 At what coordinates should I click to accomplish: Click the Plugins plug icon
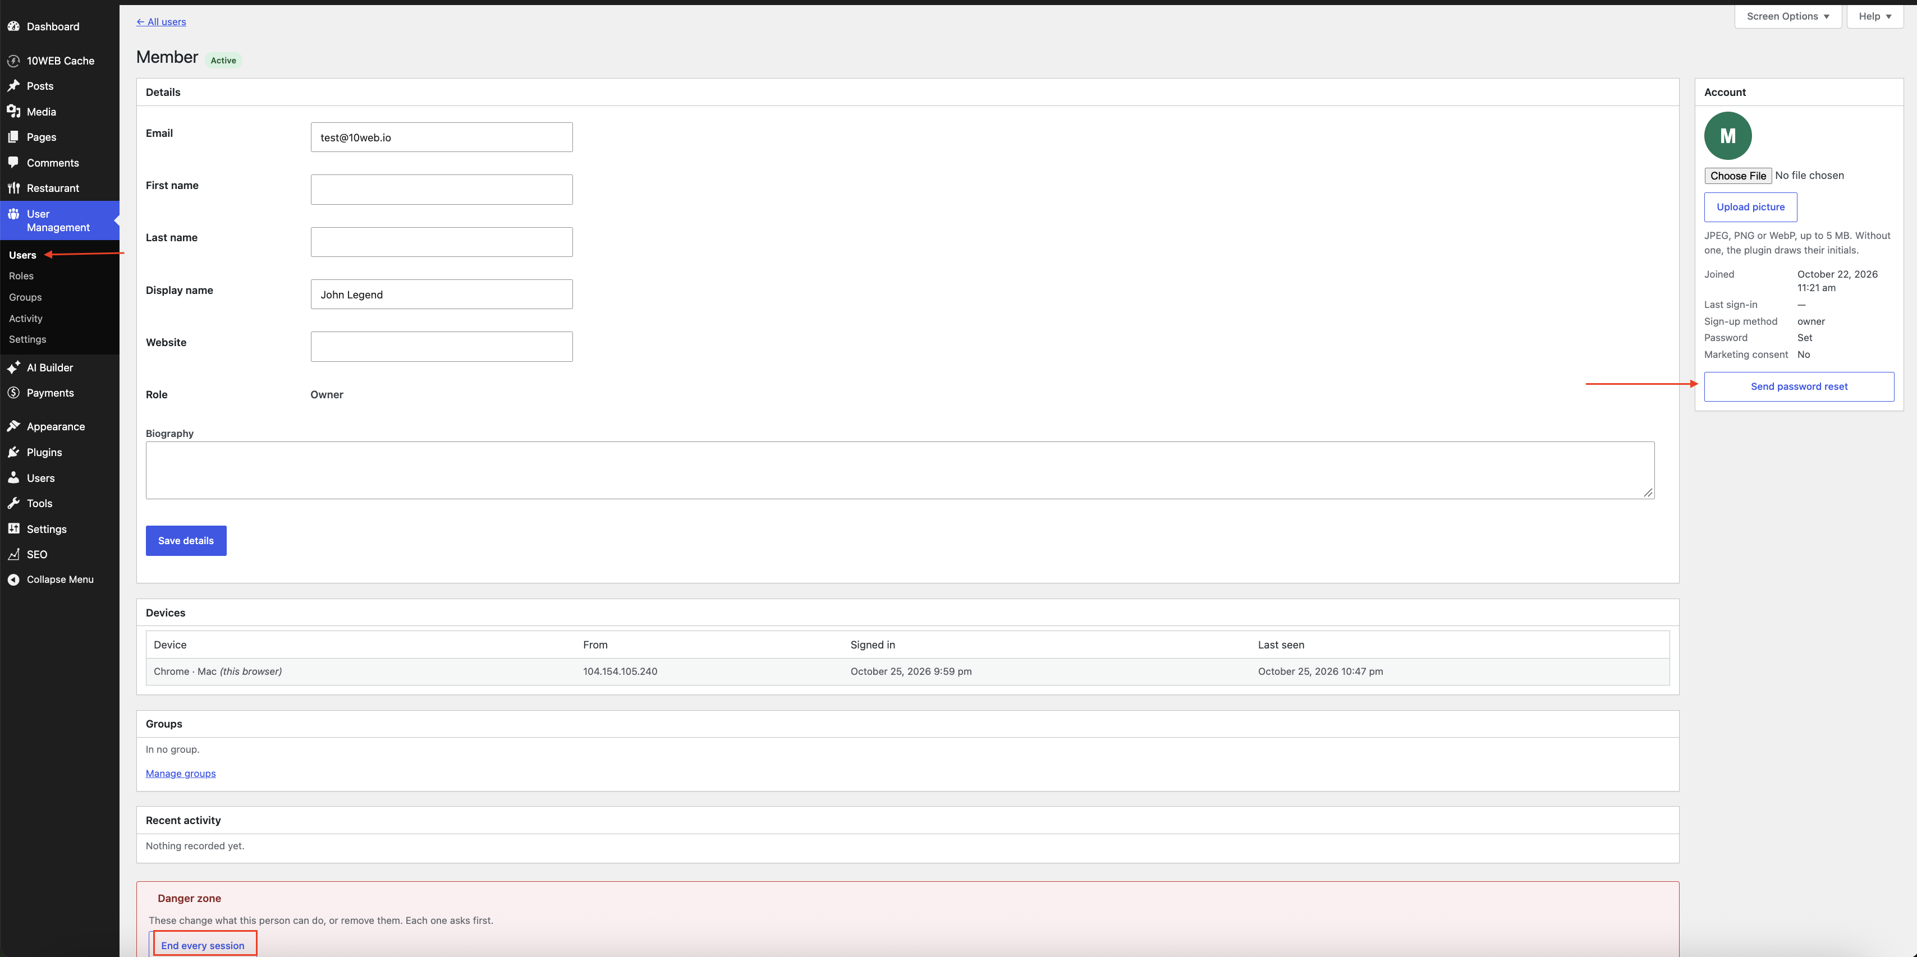tap(13, 453)
